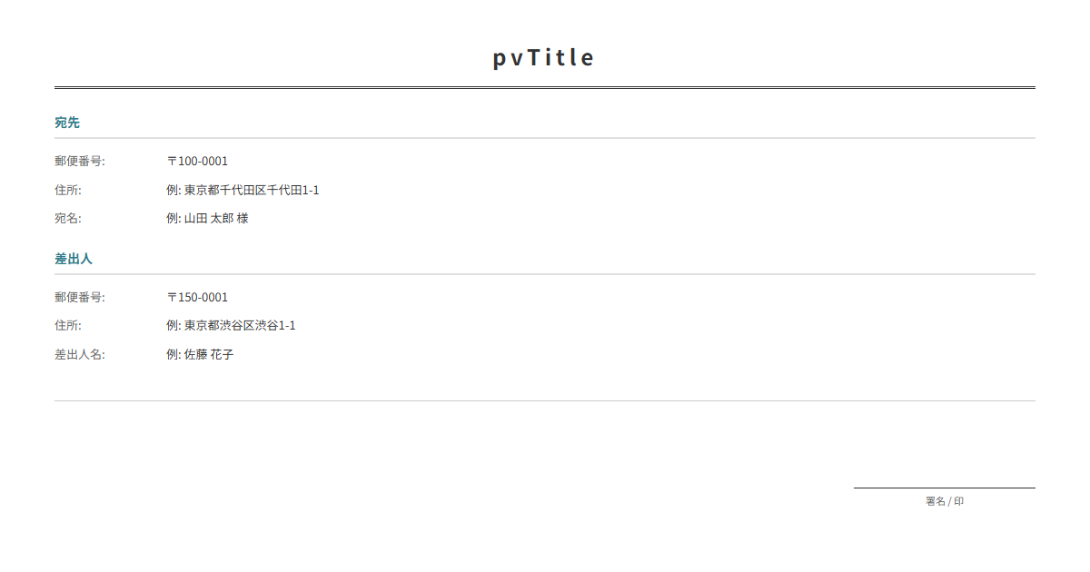Viewport: 1090px width, 572px height.
Task: Click the signature line above 署名 / 印
Action: coord(944,488)
